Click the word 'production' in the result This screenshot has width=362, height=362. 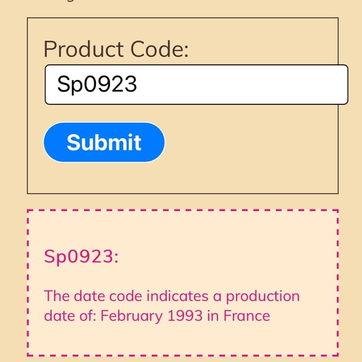tap(263, 296)
